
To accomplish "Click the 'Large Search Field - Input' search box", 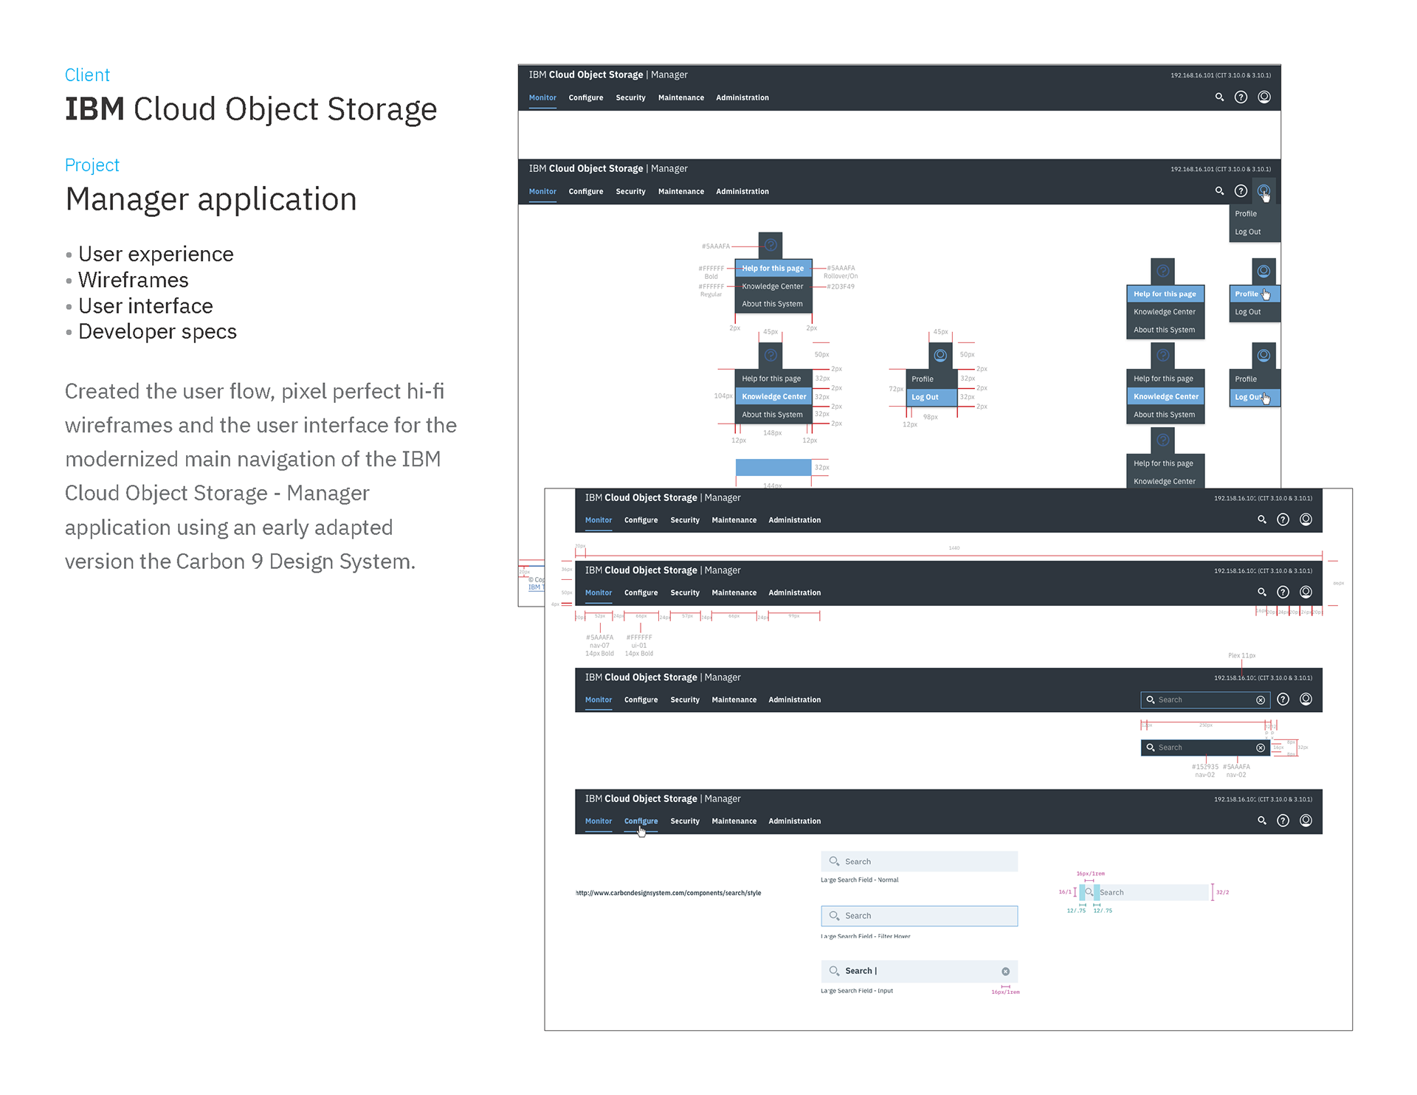I will tap(919, 971).
